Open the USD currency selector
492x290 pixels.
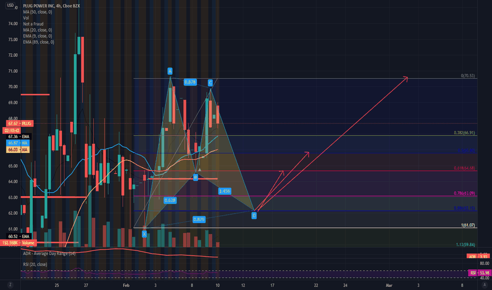pyautogui.click(x=11, y=5)
